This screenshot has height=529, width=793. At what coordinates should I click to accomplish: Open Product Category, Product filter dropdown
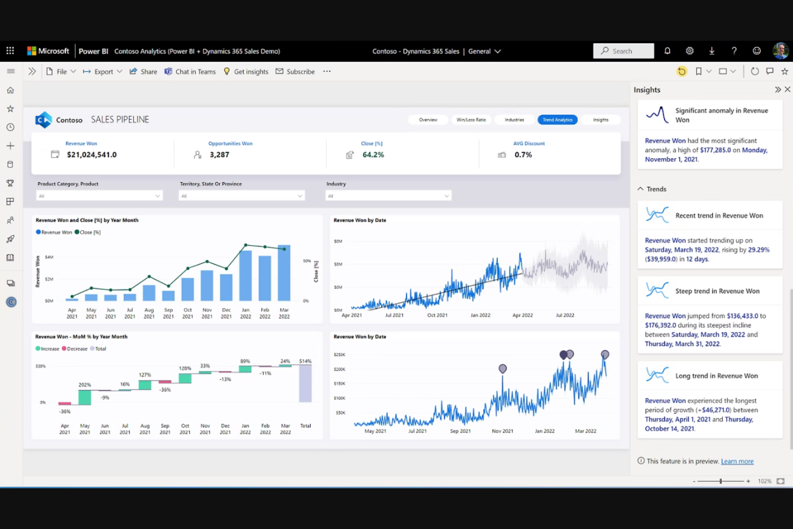[x=99, y=196]
